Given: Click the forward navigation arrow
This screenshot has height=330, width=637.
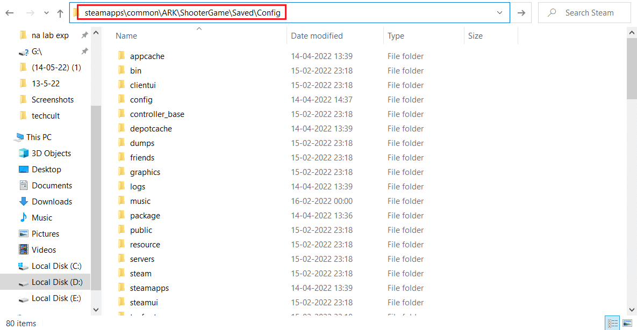Looking at the screenshot, I should tap(30, 13).
